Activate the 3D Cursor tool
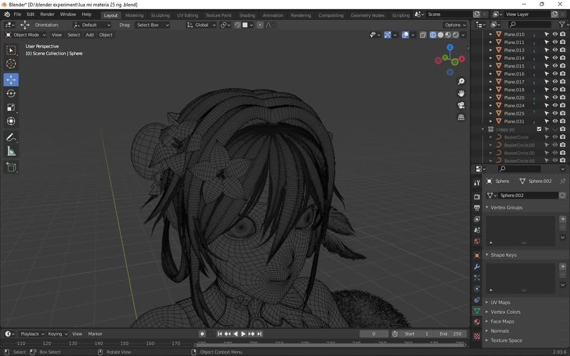 pyautogui.click(x=11, y=64)
